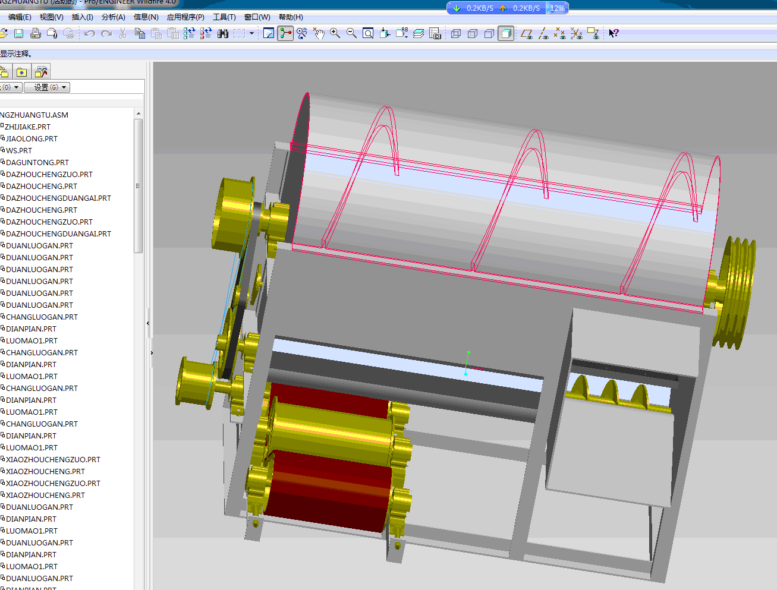Click the model tree scroll-up arrow

tap(139, 113)
